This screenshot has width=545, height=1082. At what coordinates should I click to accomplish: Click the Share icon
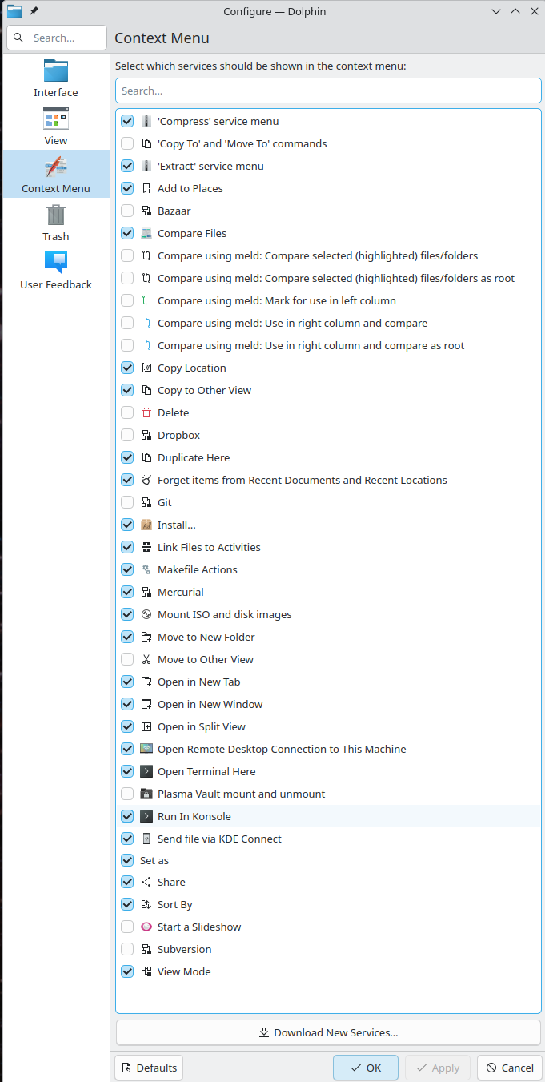[146, 883]
